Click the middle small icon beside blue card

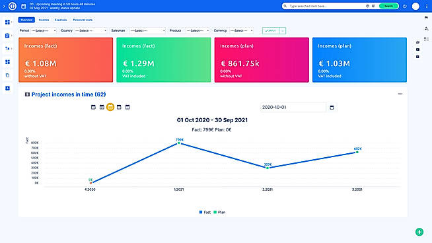click(x=417, y=50)
